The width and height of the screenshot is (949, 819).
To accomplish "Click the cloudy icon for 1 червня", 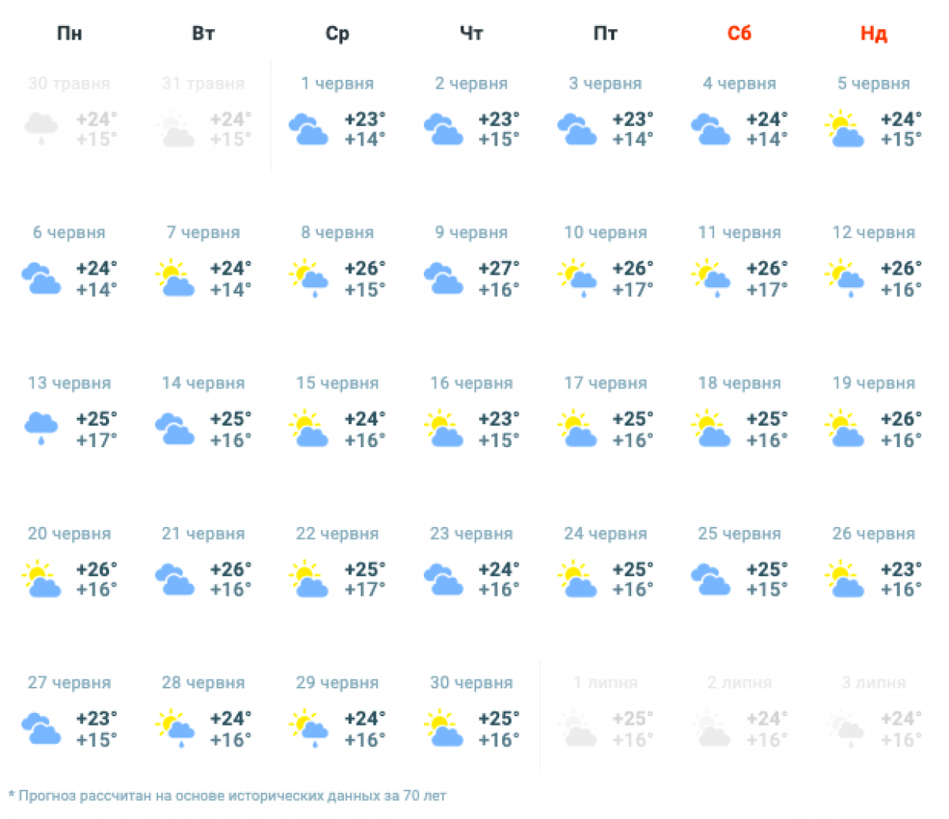I will coord(308,129).
